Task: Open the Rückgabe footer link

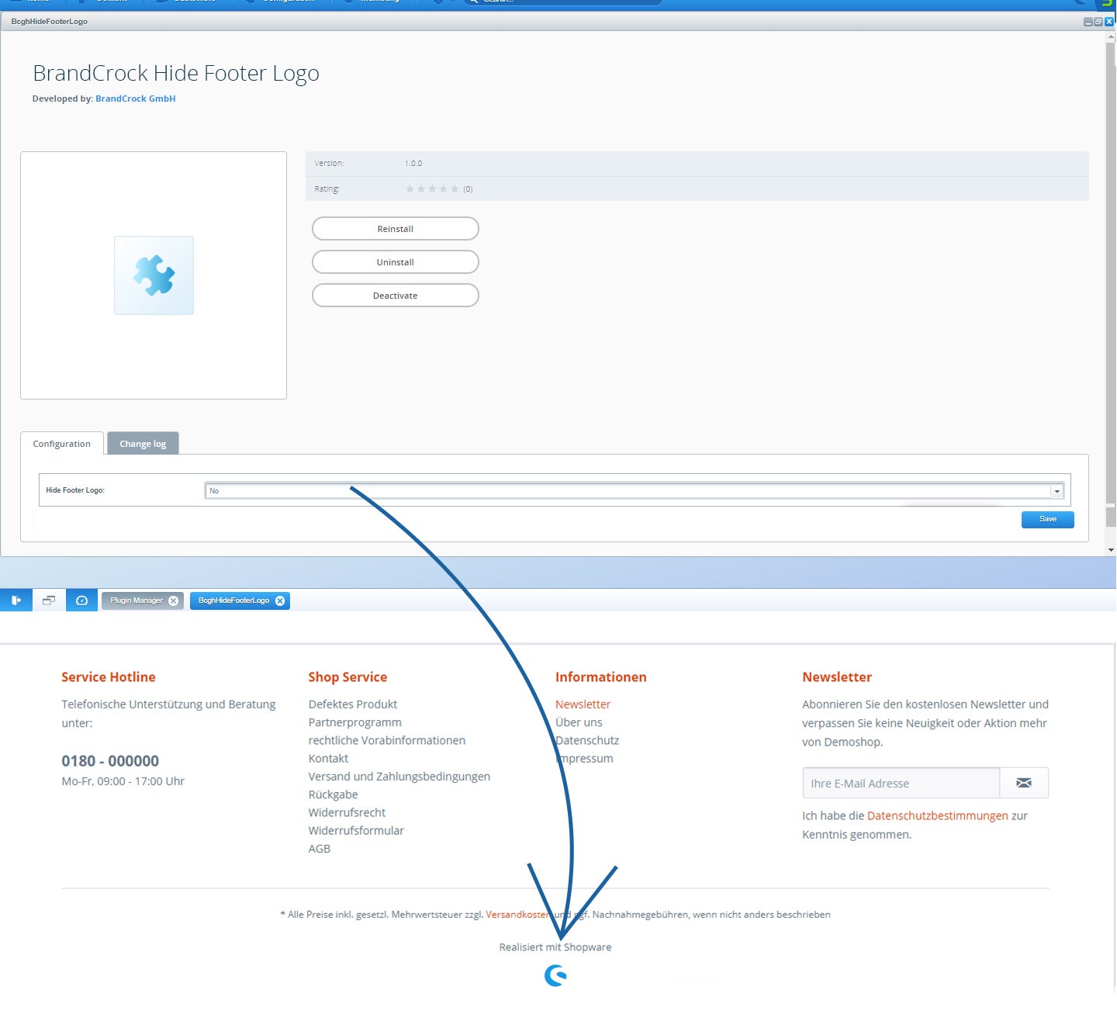Action: pos(334,794)
